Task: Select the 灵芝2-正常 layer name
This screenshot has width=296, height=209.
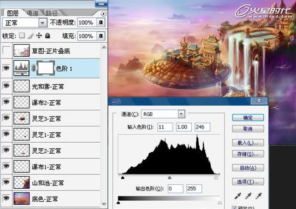Action: click(x=46, y=151)
